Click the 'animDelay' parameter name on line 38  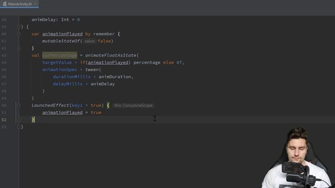coord(43,20)
